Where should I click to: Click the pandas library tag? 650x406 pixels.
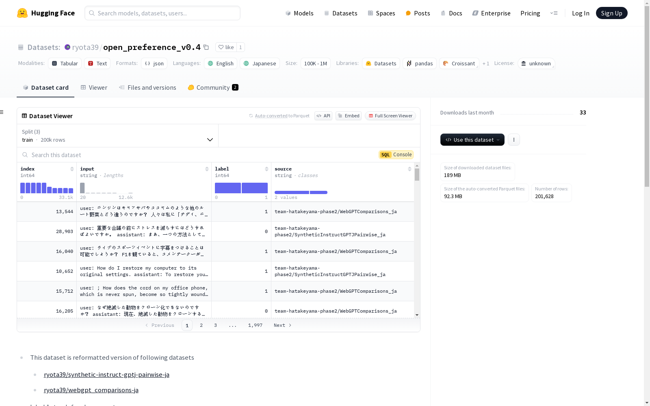pos(420,63)
